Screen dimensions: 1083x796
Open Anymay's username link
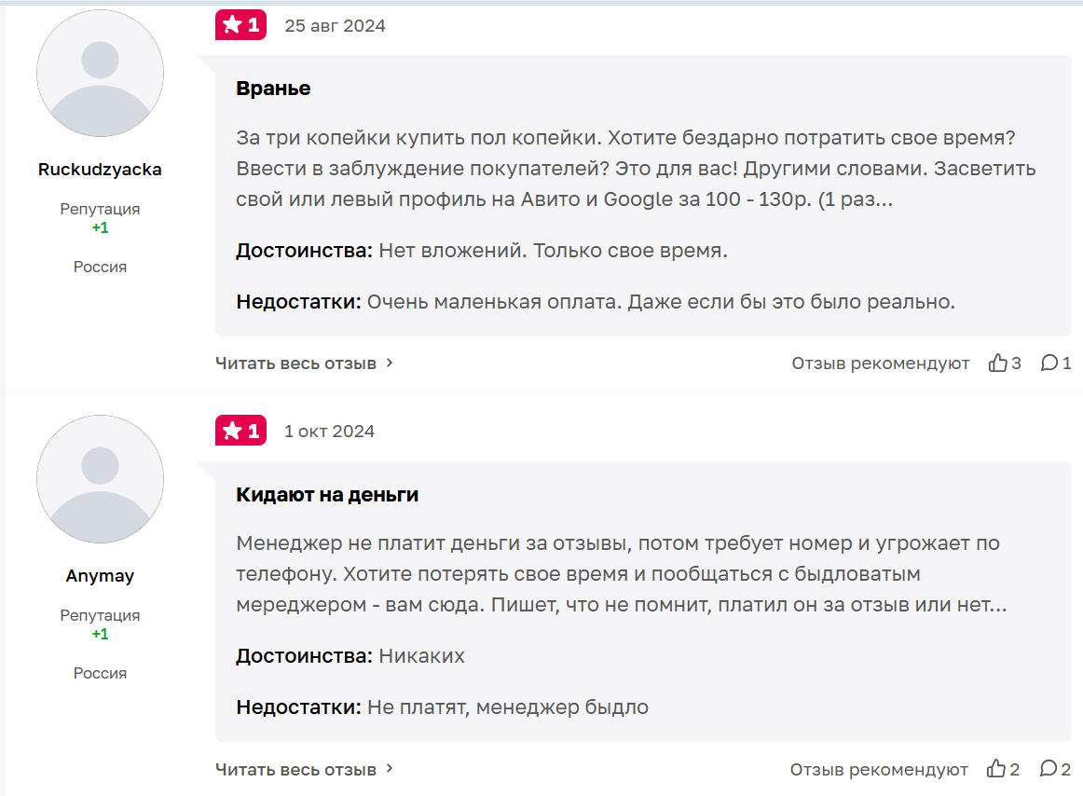coord(100,575)
